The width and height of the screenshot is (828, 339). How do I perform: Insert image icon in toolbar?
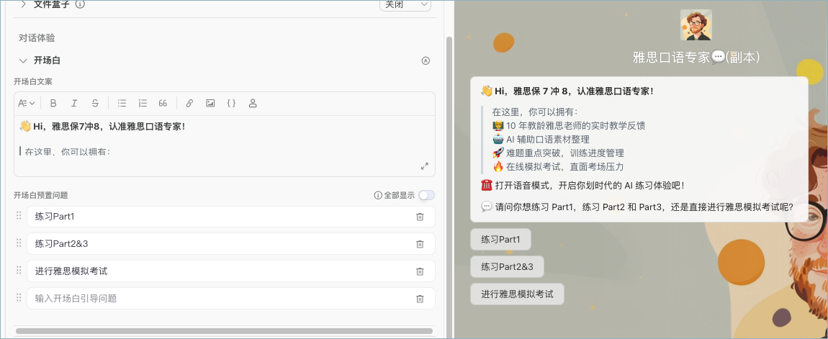tap(210, 104)
